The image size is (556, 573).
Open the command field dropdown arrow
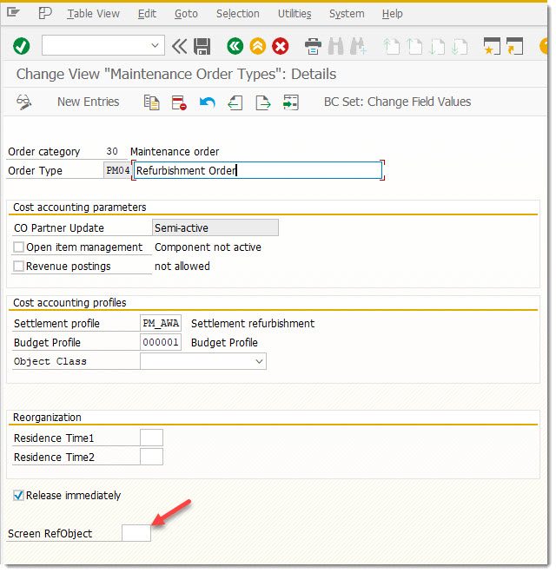point(156,46)
